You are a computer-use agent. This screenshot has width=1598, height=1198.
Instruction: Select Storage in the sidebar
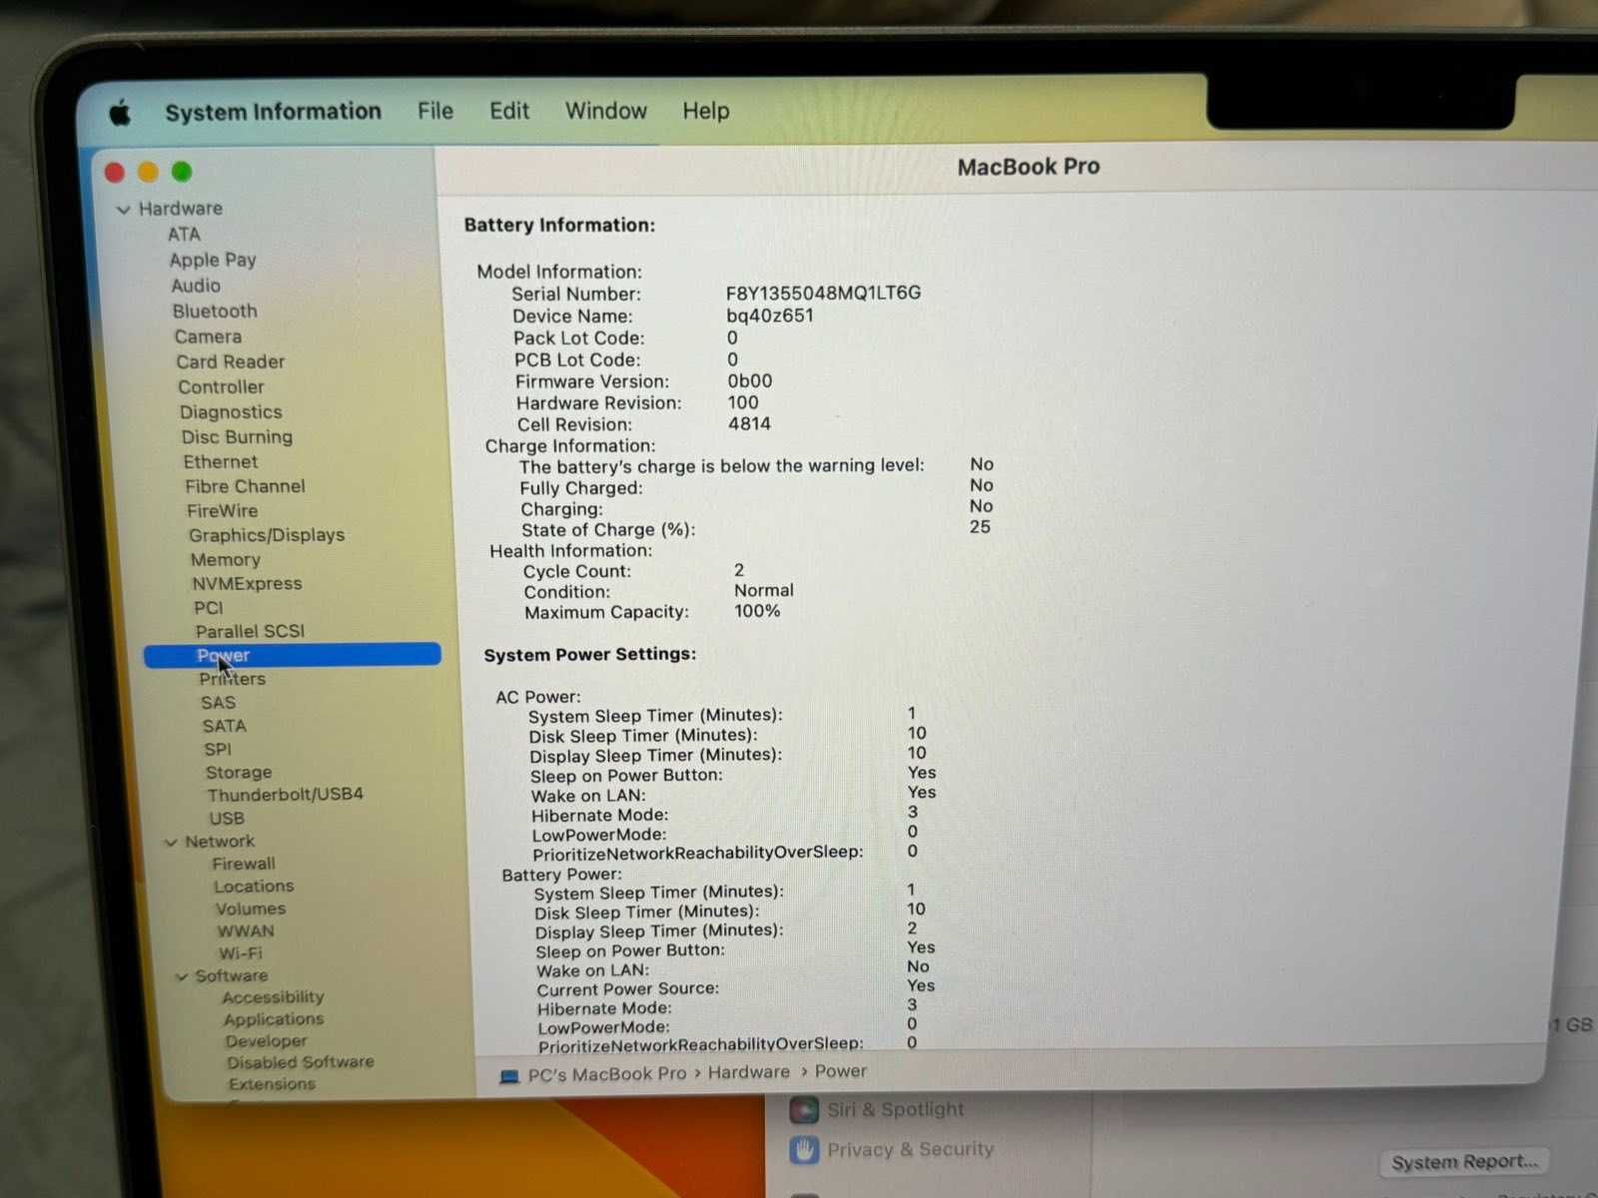[239, 773]
